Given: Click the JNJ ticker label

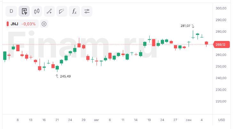Looking at the screenshot, I should point(14,24).
